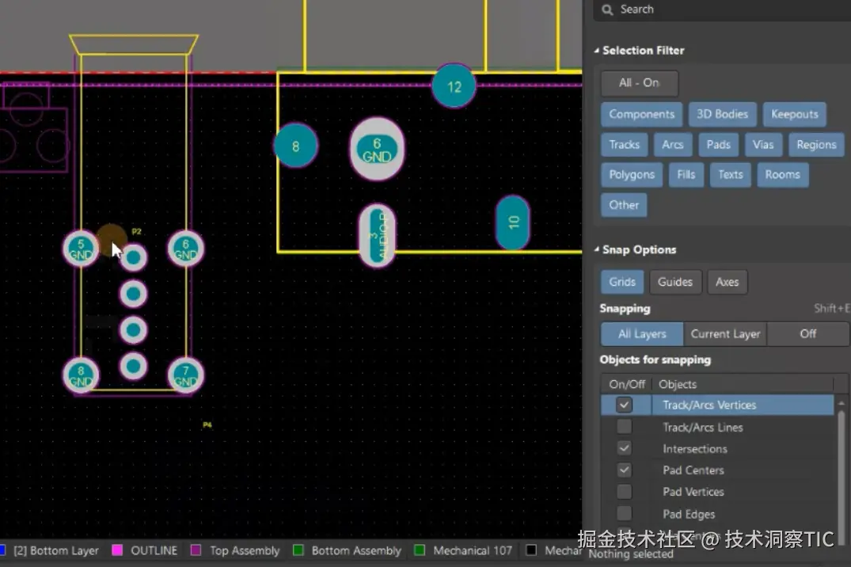Click the green Bottom Assembly color swatch
851x567 pixels.
pos(298,550)
